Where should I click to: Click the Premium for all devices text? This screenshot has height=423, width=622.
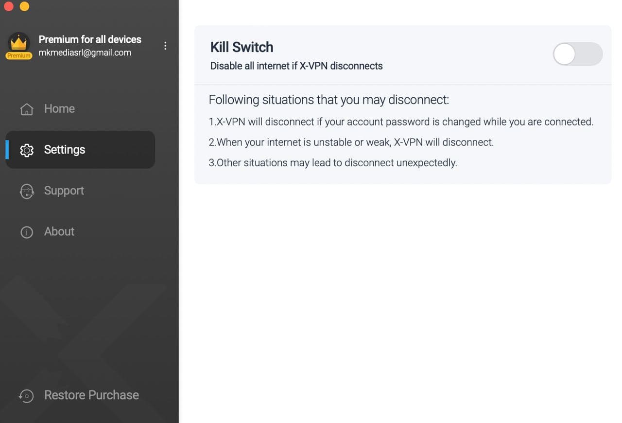pyautogui.click(x=90, y=39)
